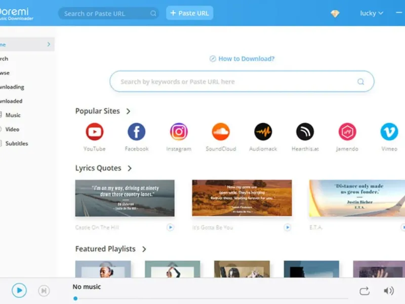405x304 pixels.
Task: Go to the Downloaded list in sidebar
Action: pos(11,101)
